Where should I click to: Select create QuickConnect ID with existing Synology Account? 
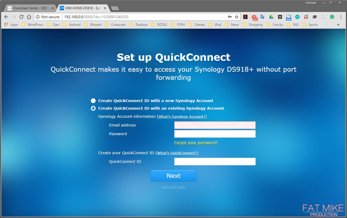[93, 108]
